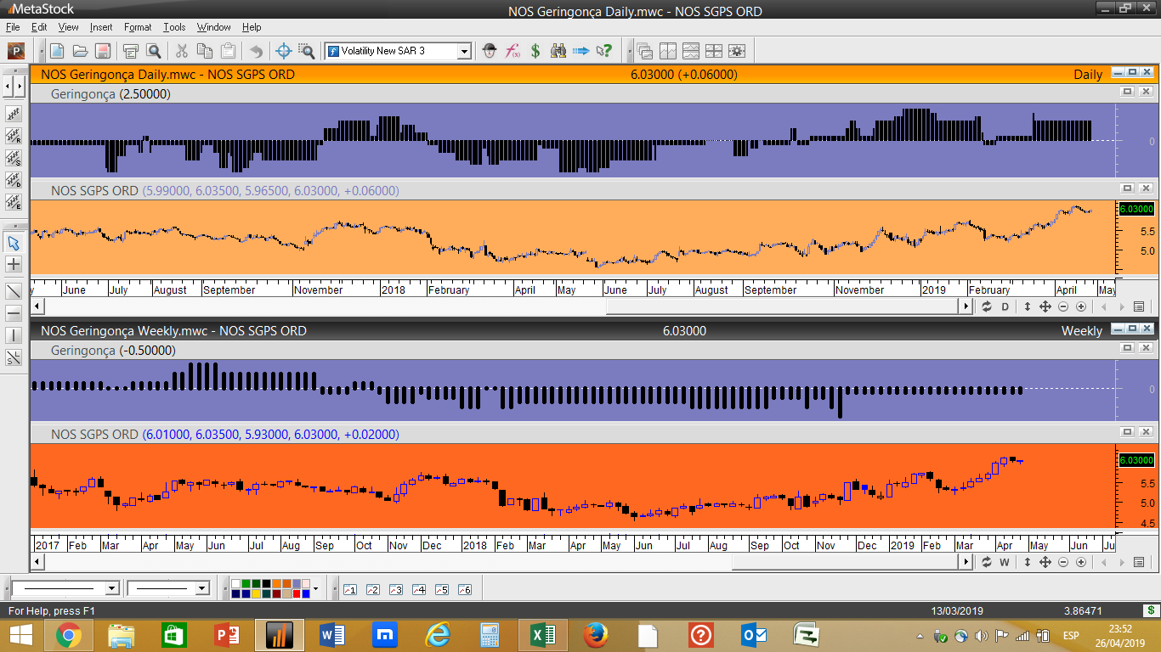The height and width of the screenshot is (652, 1161).
Task: Click the New document toolbar icon
Action: (57, 51)
